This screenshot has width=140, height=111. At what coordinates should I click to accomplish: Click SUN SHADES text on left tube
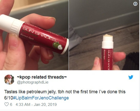[40, 35]
